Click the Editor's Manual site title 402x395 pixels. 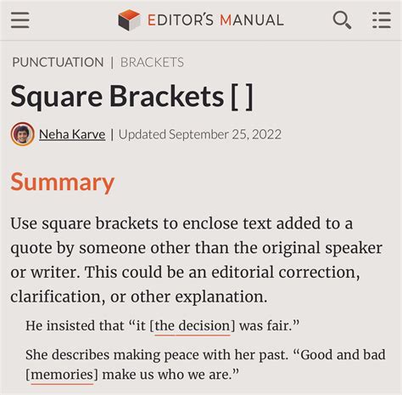pos(215,20)
